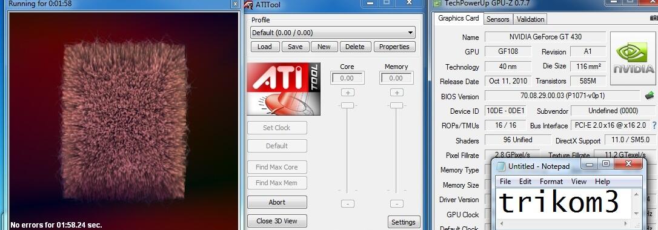Click the Delete profile button
Screen dimensions: 658x230
pyautogui.click(x=355, y=47)
